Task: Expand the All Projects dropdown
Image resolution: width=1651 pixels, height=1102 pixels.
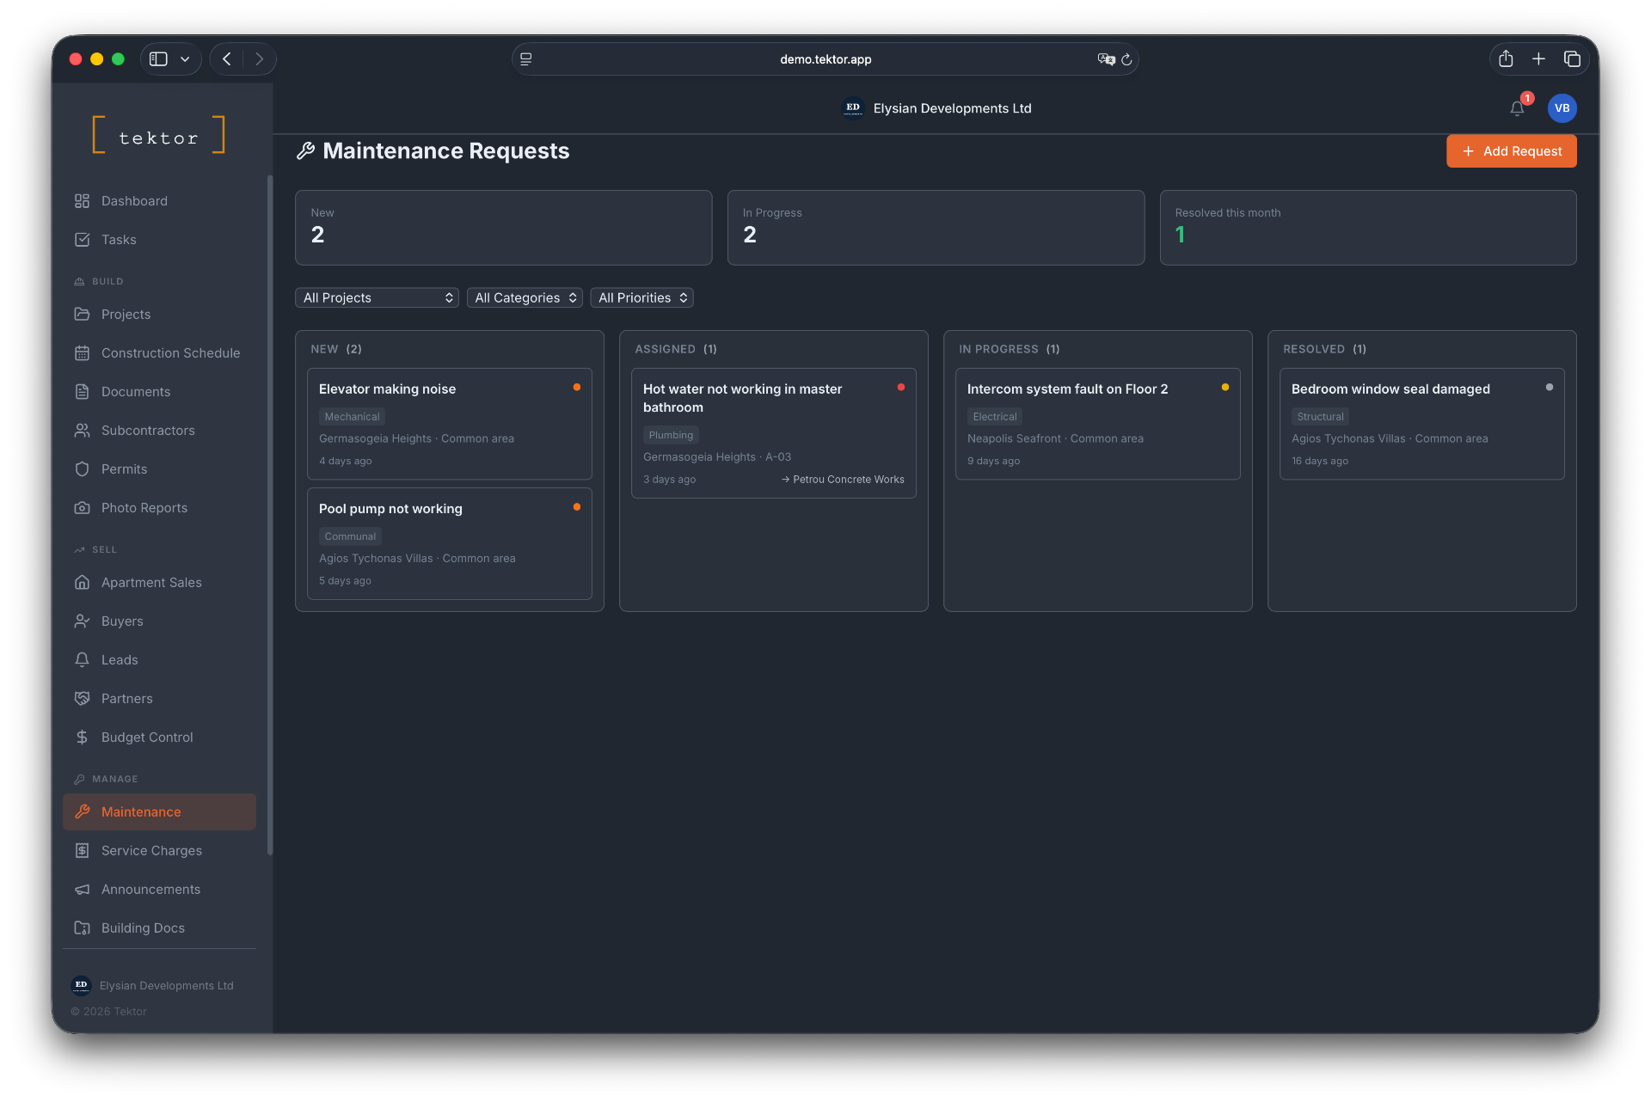Action: [377, 297]
